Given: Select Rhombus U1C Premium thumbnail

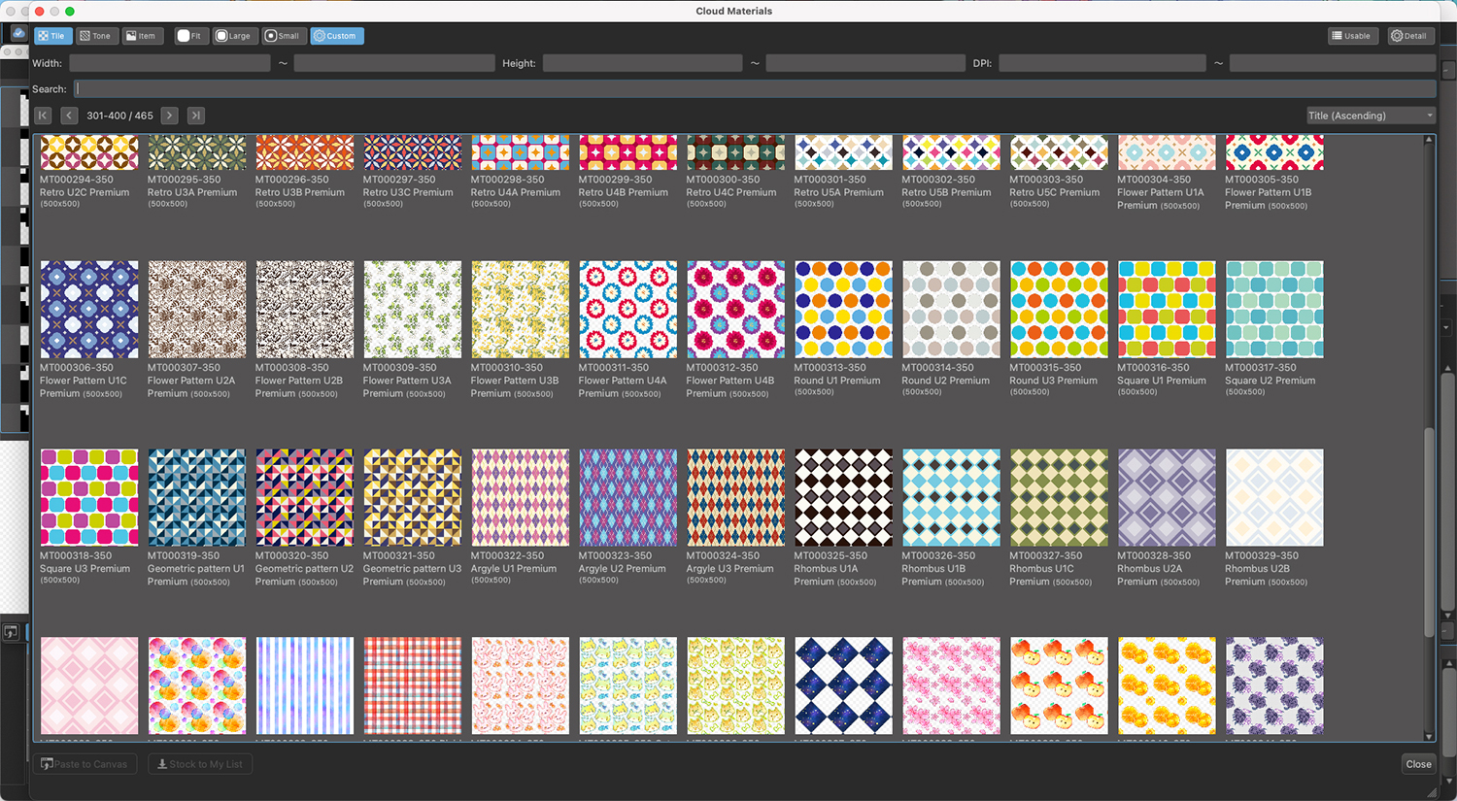Looking at the screenshot, I should coord(1059,497).
